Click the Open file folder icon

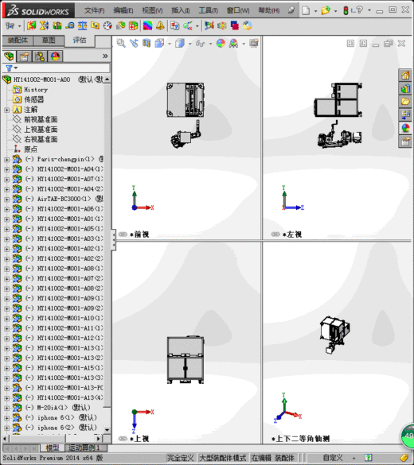point(326,10)
